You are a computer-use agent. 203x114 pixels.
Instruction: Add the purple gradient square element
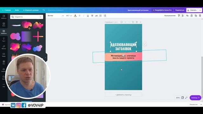[27, 36]
